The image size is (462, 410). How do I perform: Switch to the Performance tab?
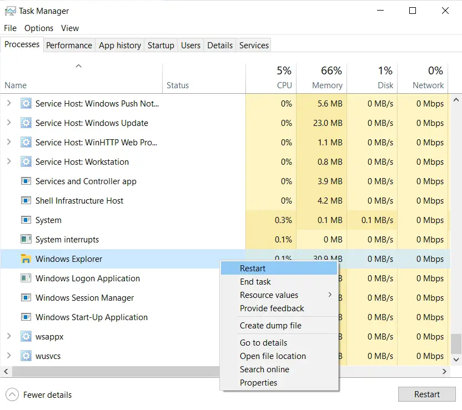tap(69, 45)
